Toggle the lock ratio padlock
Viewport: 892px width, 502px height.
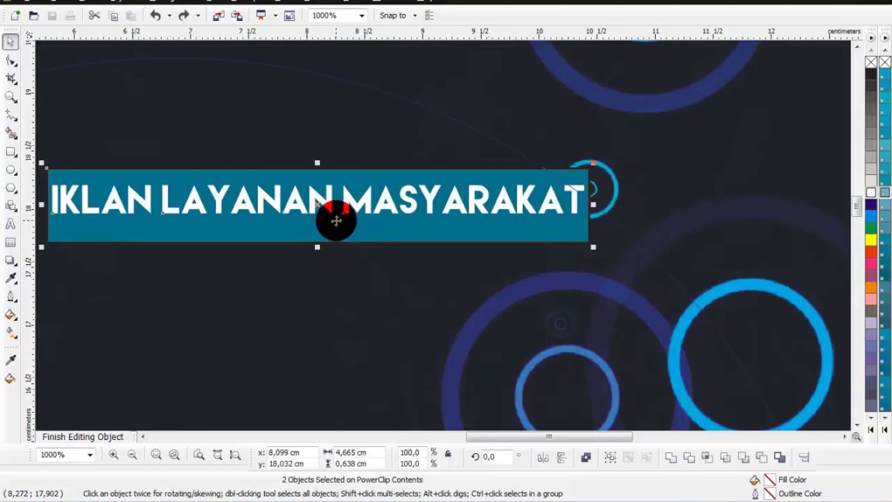[448, 454]
